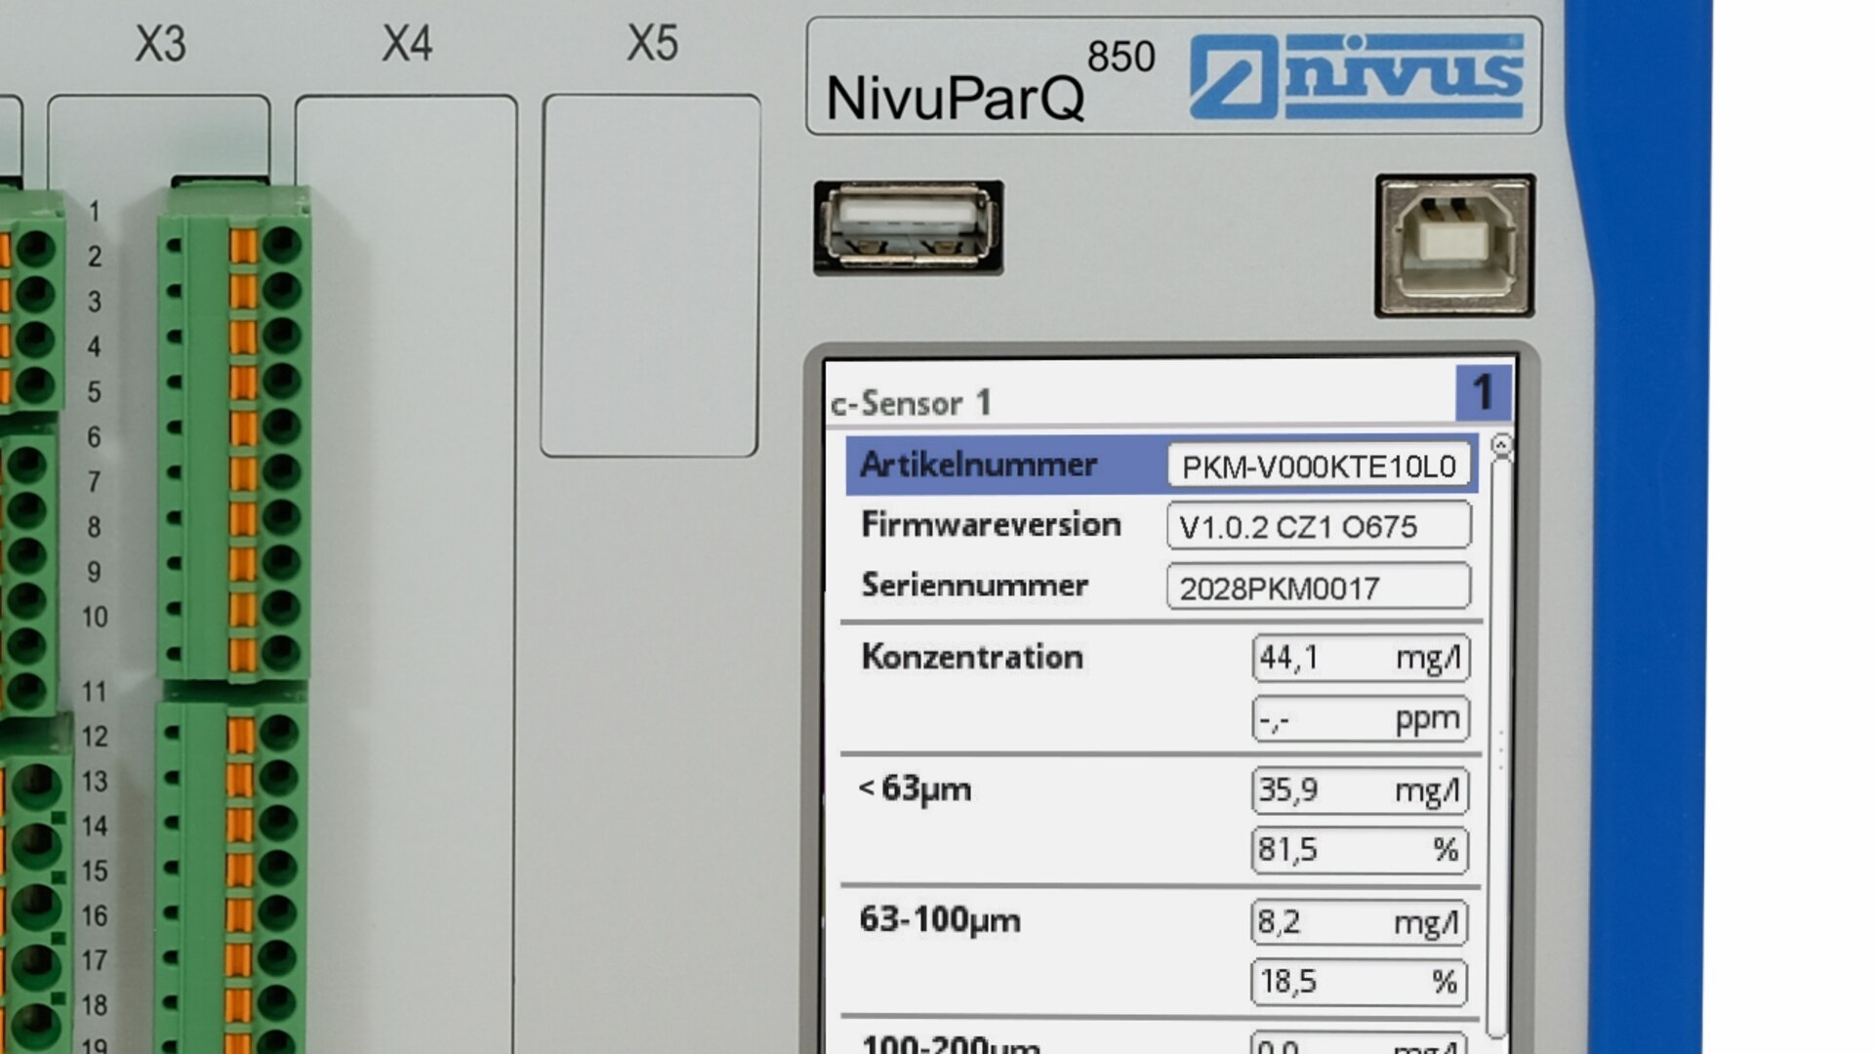The height and width of the screenshot is (1054, 1874).
Task: Click the scroll-up arrow on display
Action: tap(1501, 446)
